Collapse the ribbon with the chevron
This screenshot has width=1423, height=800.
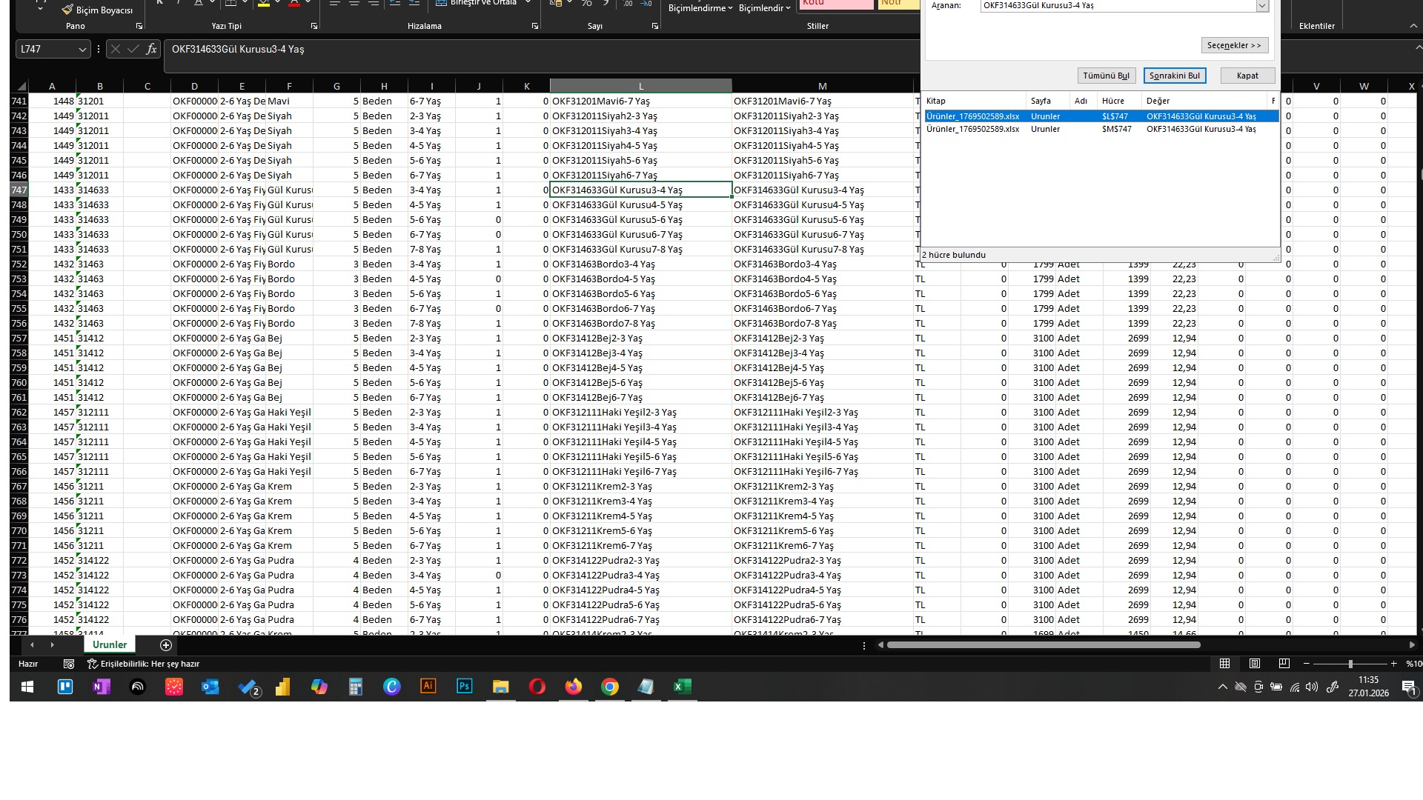[x=1413, y=26]
